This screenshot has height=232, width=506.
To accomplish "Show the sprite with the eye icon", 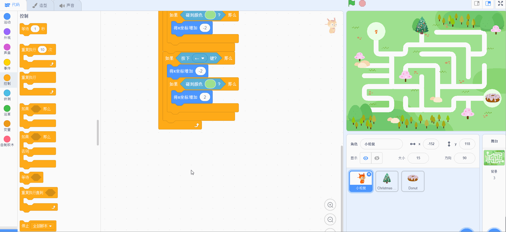I will click(366, 158).
